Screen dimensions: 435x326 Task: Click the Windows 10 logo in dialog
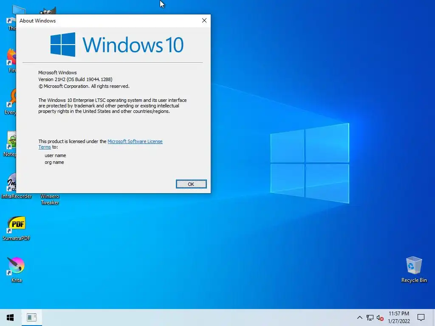tap(117, 44)
